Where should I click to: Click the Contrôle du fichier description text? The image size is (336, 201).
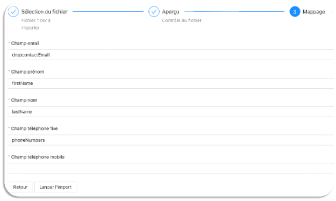[x=182, y=20]
